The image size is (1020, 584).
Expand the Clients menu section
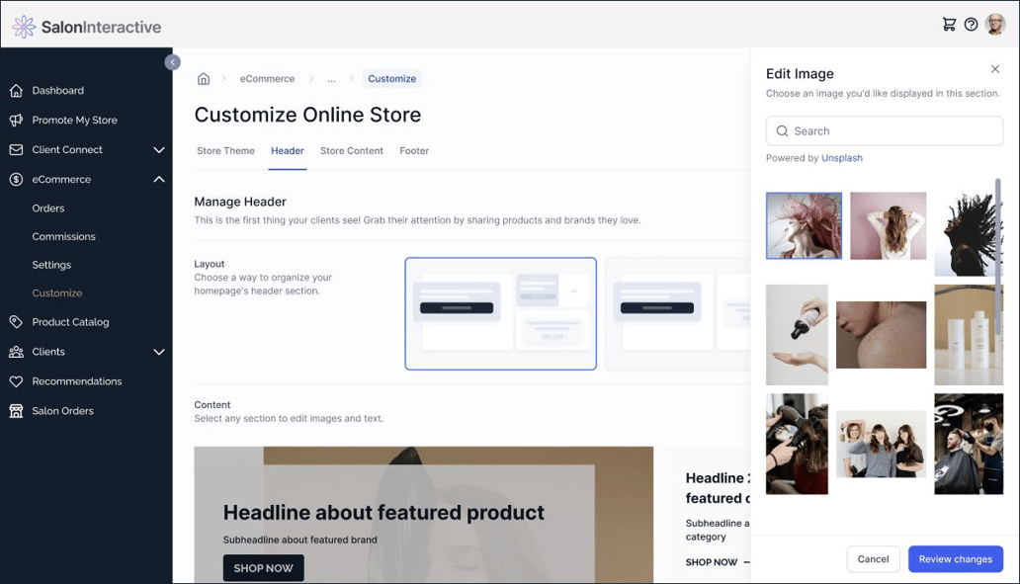(x=157, y=352)
